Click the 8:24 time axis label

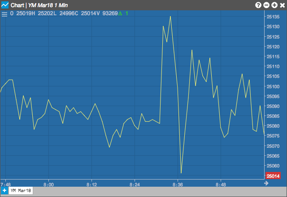tap(135, 184)
